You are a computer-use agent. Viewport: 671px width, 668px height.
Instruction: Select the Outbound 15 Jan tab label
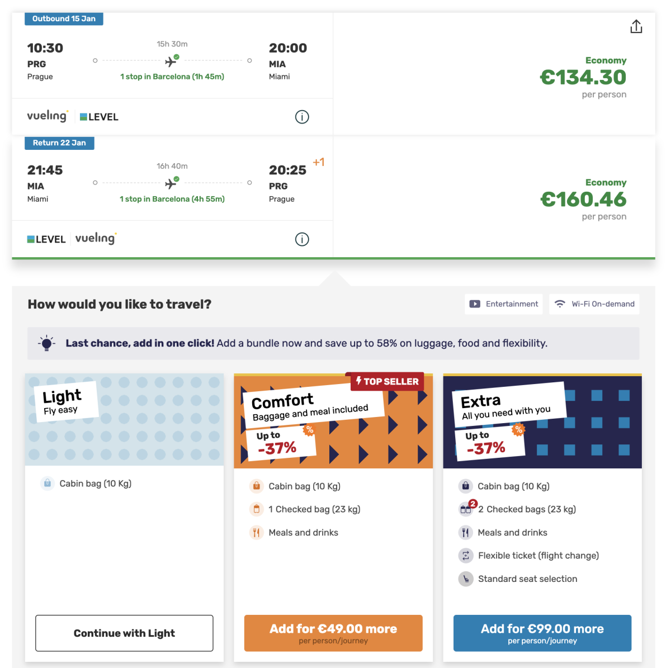[x=64, y=19]
